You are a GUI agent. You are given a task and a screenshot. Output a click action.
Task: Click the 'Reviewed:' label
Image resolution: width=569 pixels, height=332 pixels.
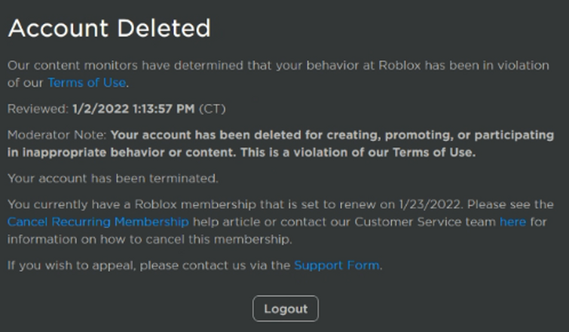pos(38,109)
